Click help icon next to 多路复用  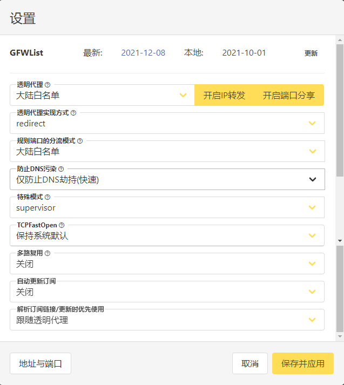[48, 253]
